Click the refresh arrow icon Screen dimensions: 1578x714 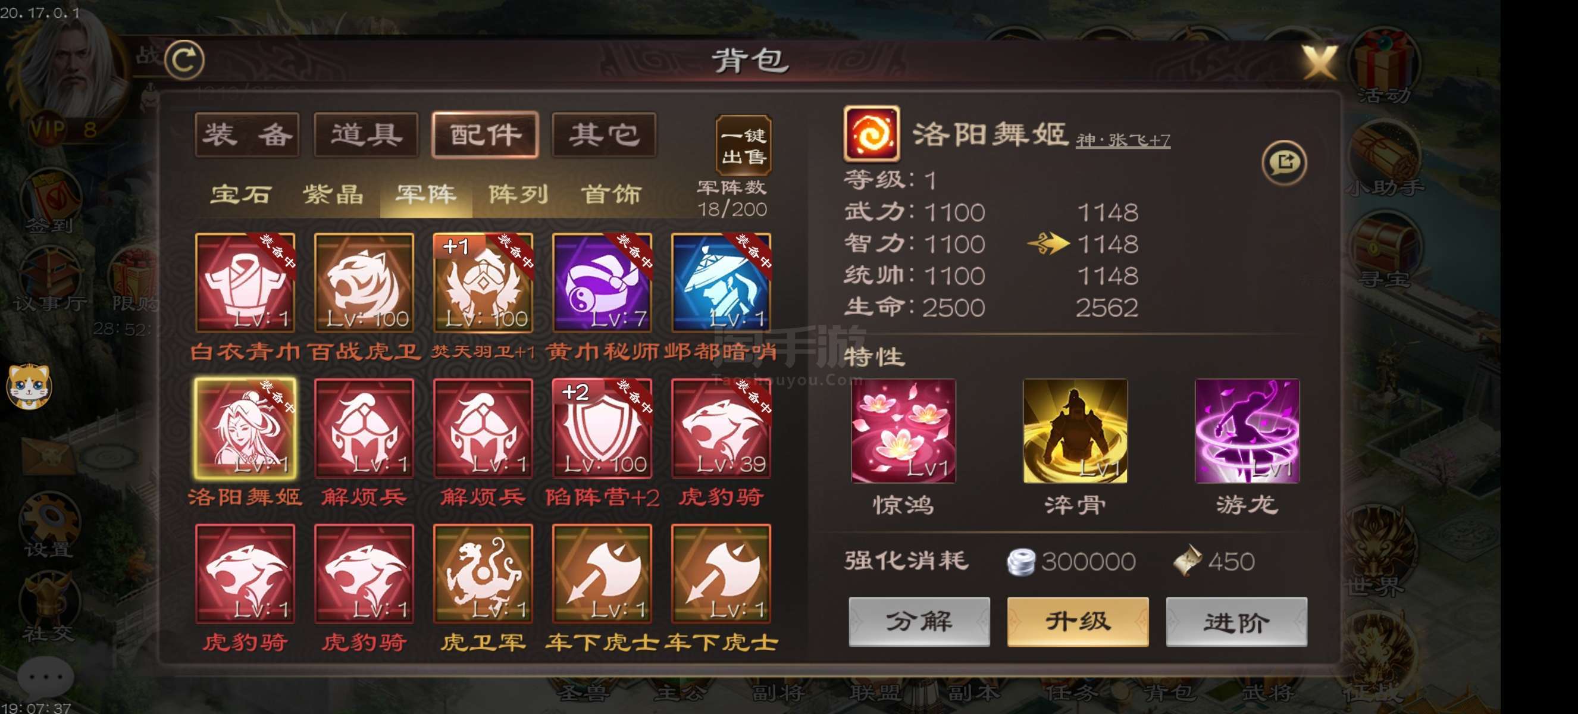184,60
